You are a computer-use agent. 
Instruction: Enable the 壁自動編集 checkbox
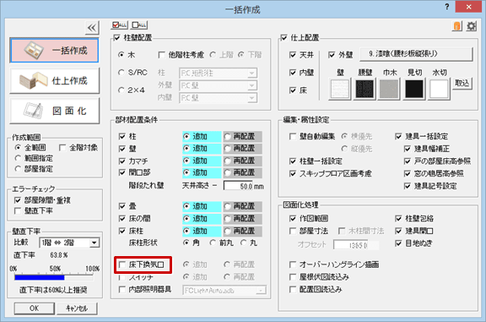point(292,137)
